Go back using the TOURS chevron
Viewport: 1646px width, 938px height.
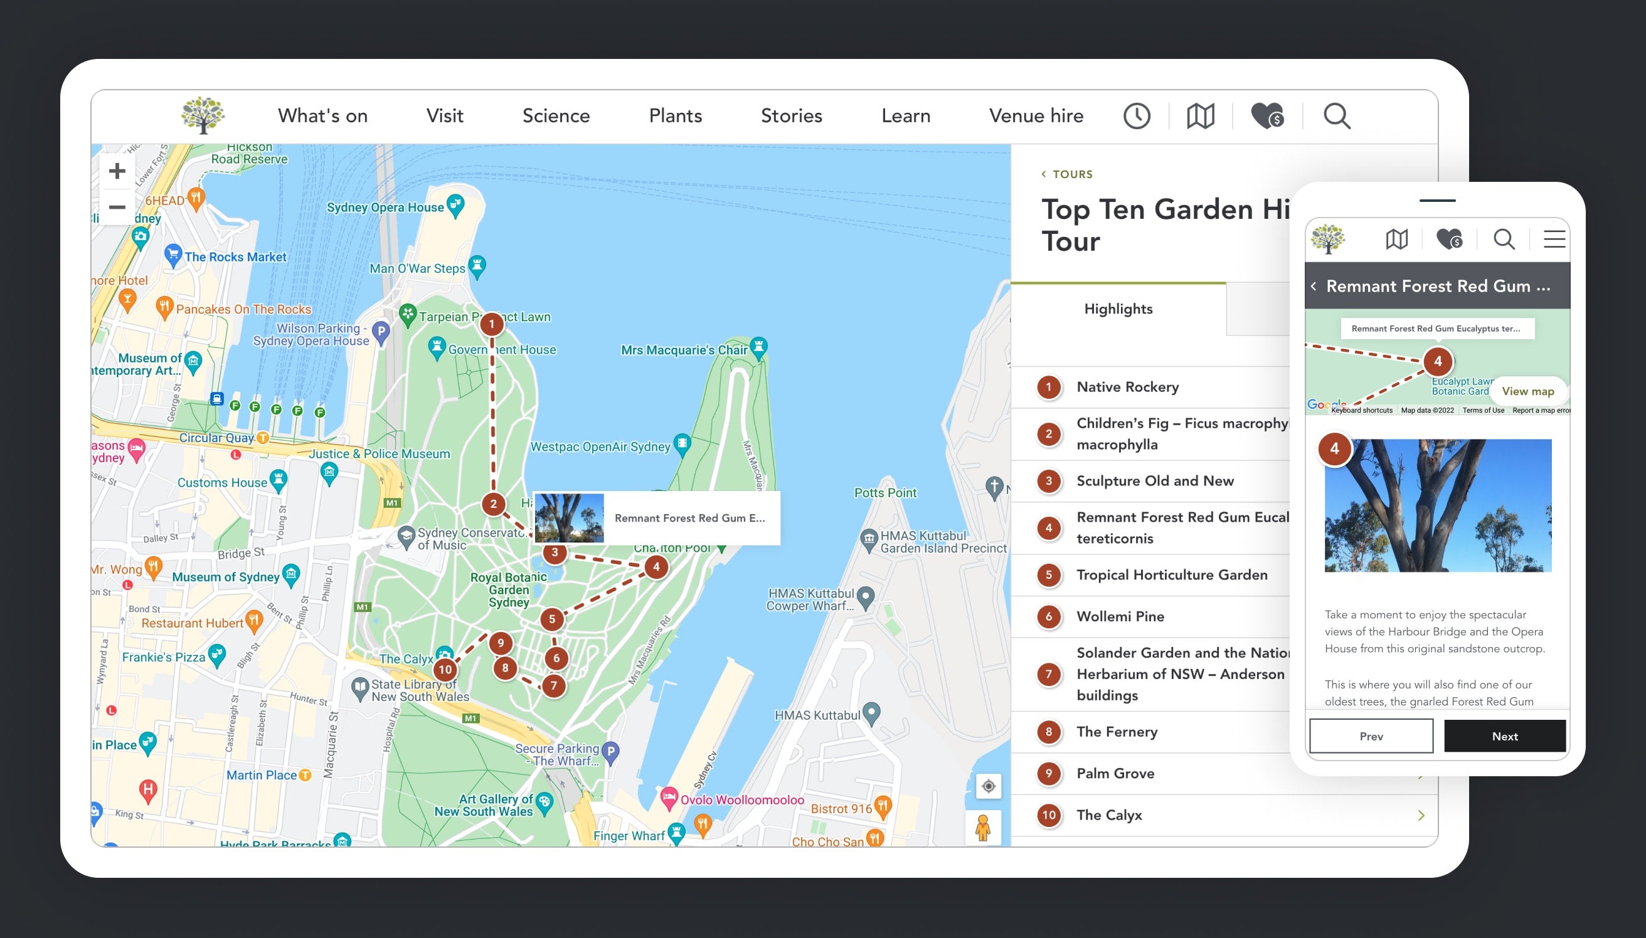[x=1043, y=174]
